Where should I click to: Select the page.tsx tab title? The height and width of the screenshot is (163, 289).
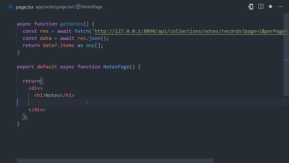click(x=24, y=7)
